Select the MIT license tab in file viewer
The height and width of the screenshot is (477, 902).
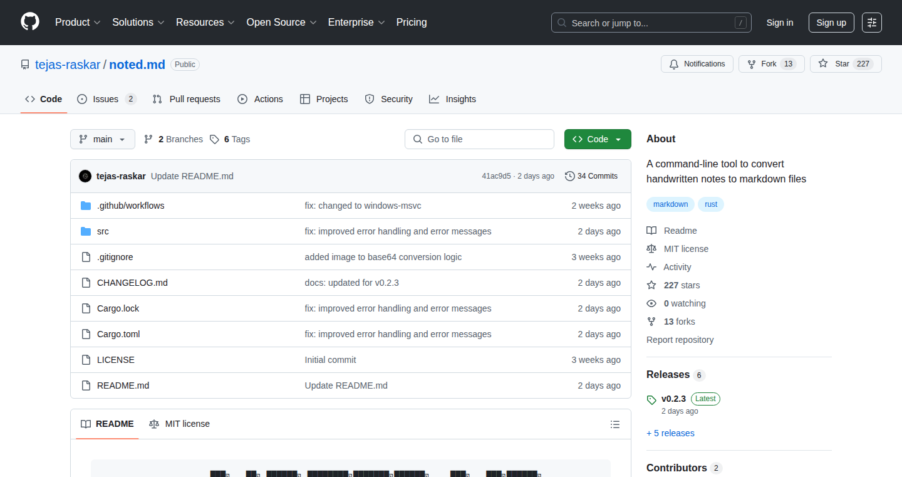click(x=179, y=424)
